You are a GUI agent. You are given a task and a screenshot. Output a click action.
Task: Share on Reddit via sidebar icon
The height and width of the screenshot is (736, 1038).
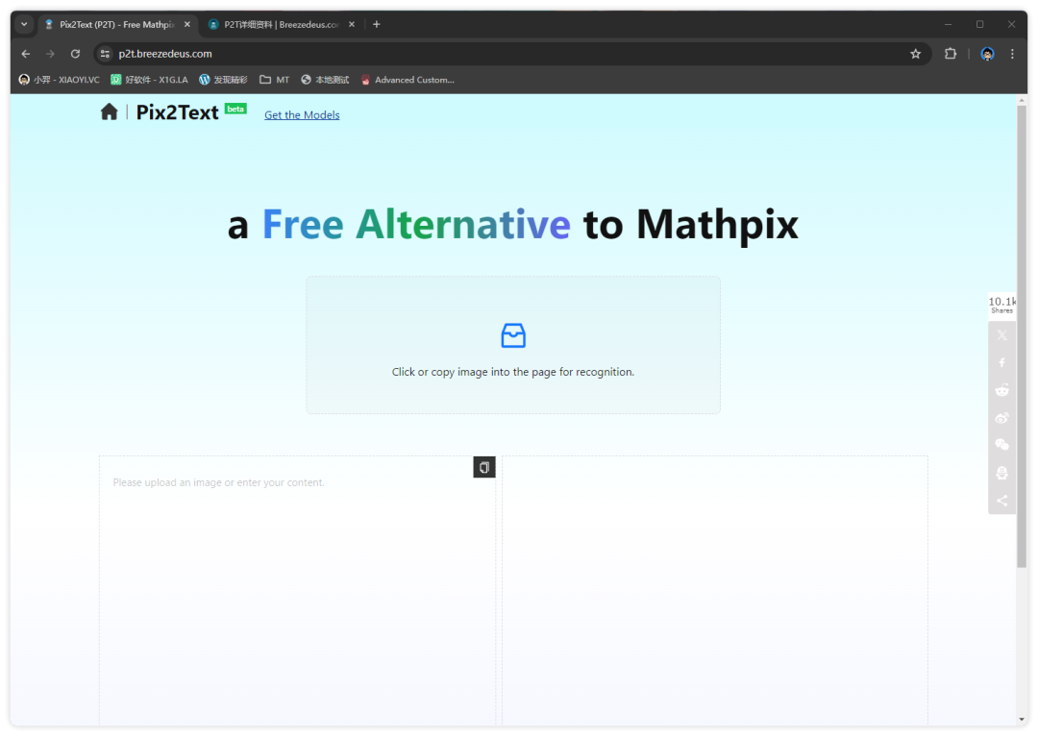(1002, 390)
